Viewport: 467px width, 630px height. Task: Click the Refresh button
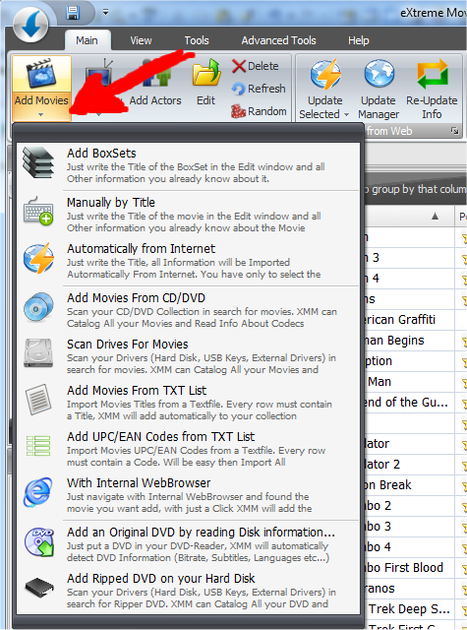pyautogui.click(x=259, y=89)
